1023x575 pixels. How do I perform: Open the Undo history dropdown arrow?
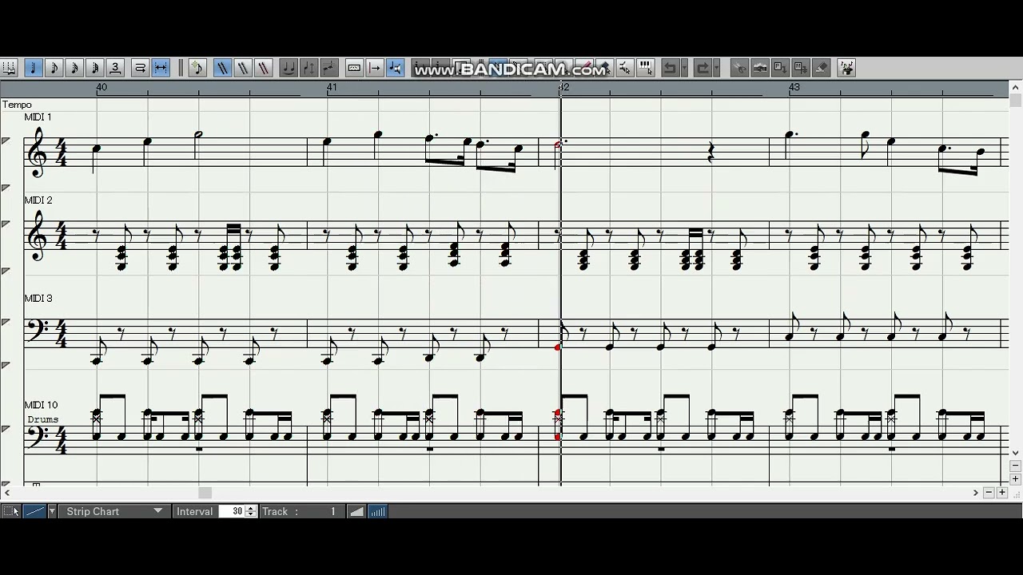click(684, 68)
